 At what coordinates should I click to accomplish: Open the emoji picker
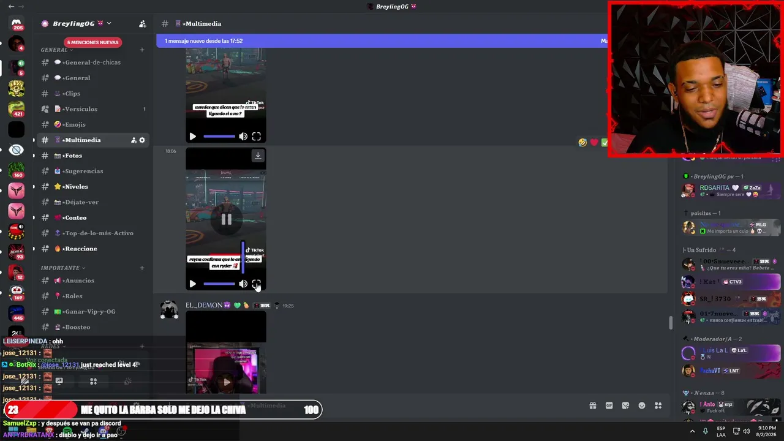[642, 405]
